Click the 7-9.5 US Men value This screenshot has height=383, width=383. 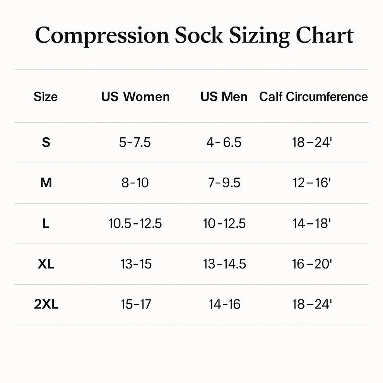pos(224,183)
